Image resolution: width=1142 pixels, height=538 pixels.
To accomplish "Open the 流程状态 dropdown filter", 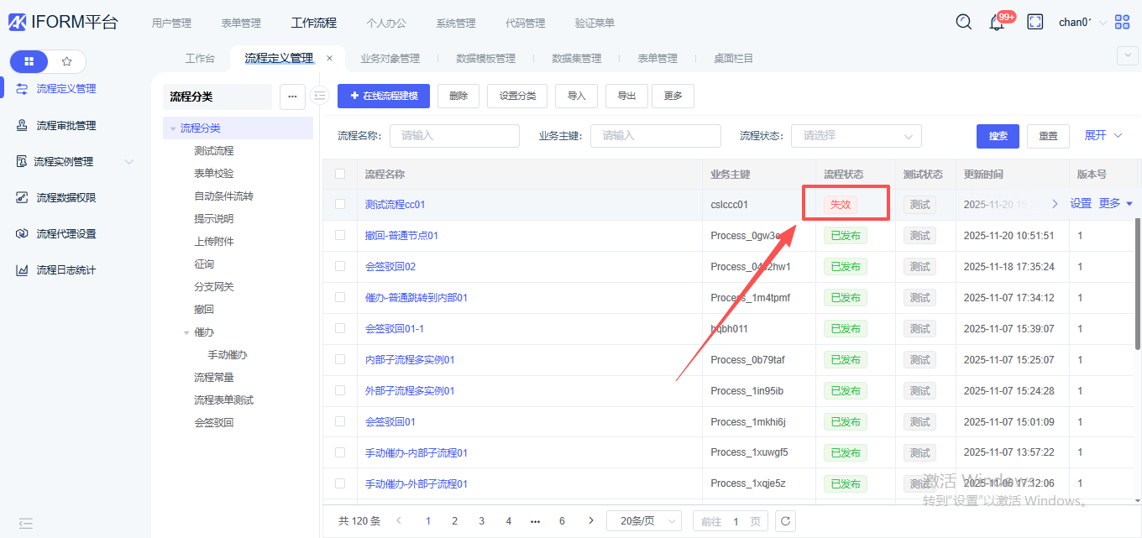I will point(856,136).
